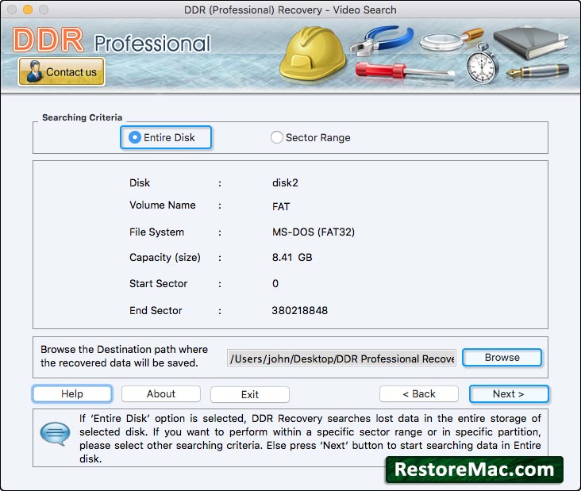Click the magnifying glass icon
This screenshot has width=581, height=491.
pyautogui.click(x=452, y=39)
